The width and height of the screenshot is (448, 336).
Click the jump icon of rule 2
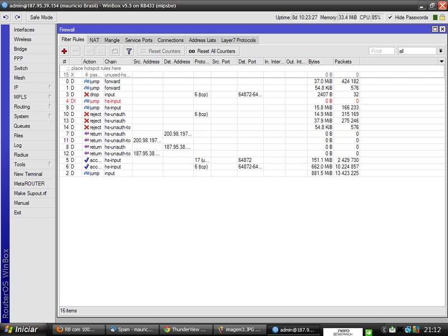[x=86, y=173]
